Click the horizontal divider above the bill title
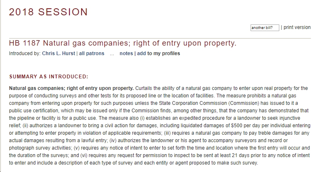Image resolution: width=318 pixels, height=172 pixels. [160, 38]
